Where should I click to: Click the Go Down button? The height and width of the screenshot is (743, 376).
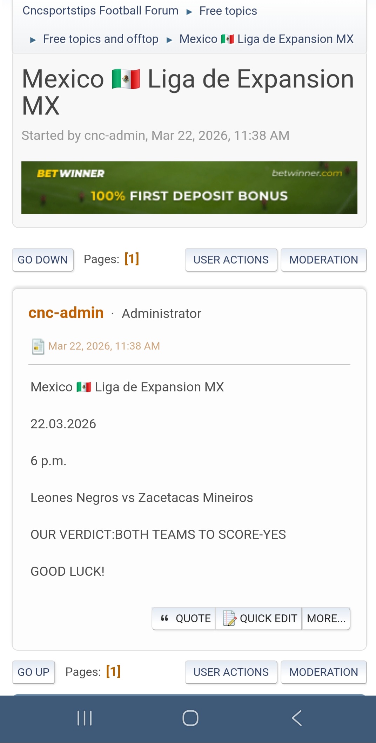(42, 260)
